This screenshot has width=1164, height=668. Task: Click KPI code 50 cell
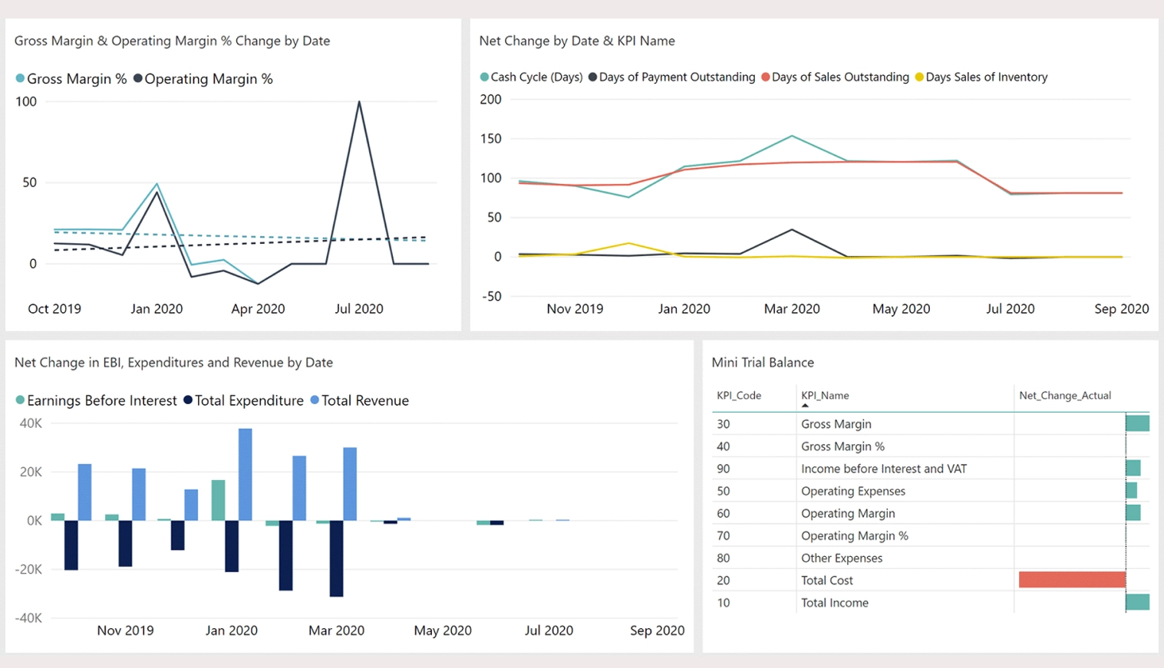point(724,491)
